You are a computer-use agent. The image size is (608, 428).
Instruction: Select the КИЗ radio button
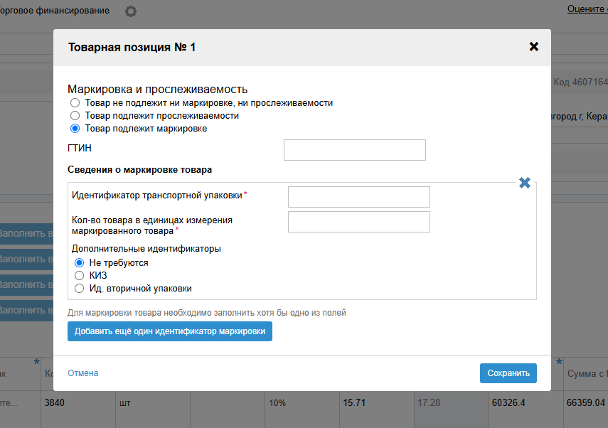click(x=80, y=276)
